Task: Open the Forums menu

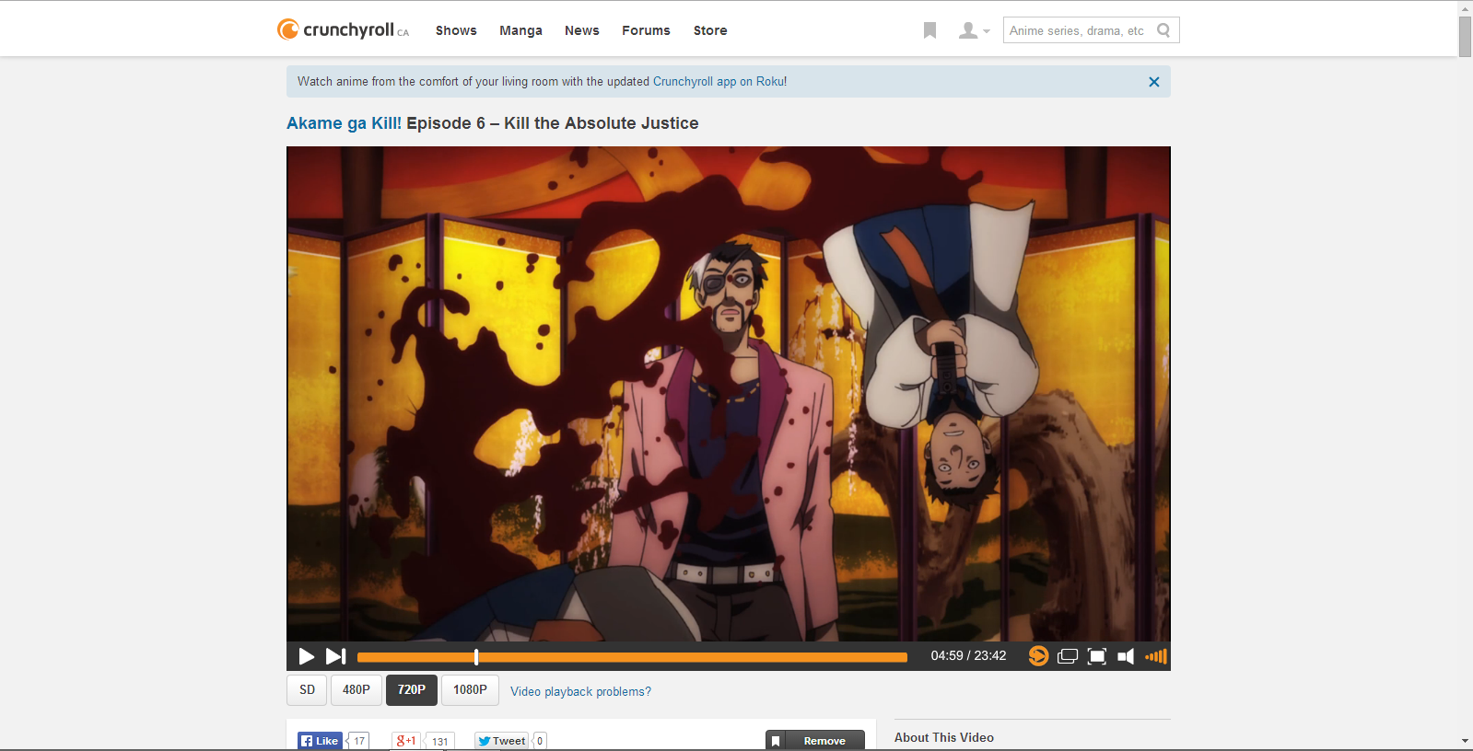Action: click(646, 30)
